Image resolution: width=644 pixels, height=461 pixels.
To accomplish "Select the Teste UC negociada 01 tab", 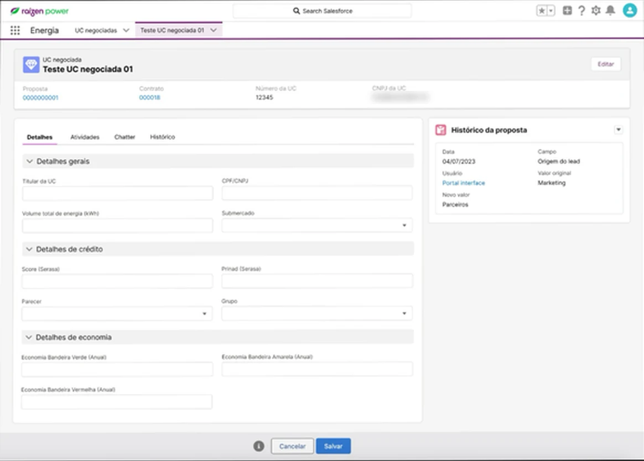I will [172, 30].
